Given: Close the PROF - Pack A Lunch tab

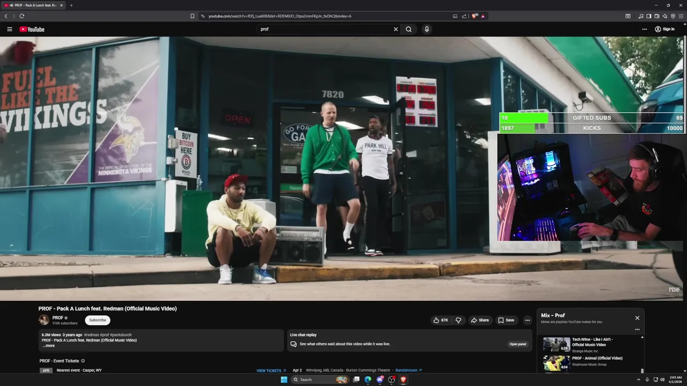Looking at the screenshot, I should point(61,5).
